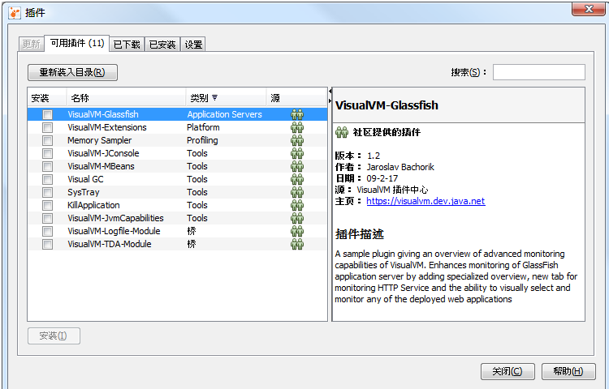Click the community source icon for VisualVM-Glassfish
609x389 pixels.
[297, 115]
